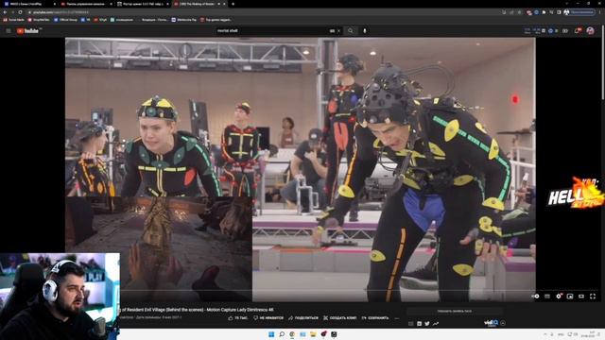The image size is (605, 340).
Task: Click the vidIQ logo below video
Action: (492, 323)
